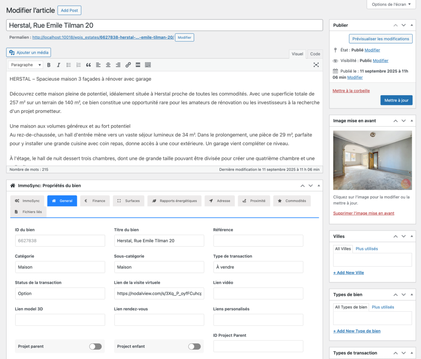Open the Rapports énergétiques tab

tap(174, 201)
